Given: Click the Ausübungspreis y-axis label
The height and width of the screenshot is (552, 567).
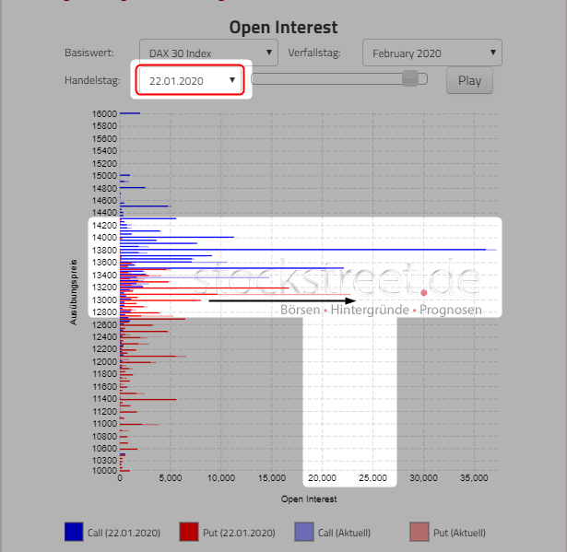Looking at the screenshot, I should coord(73,292).
